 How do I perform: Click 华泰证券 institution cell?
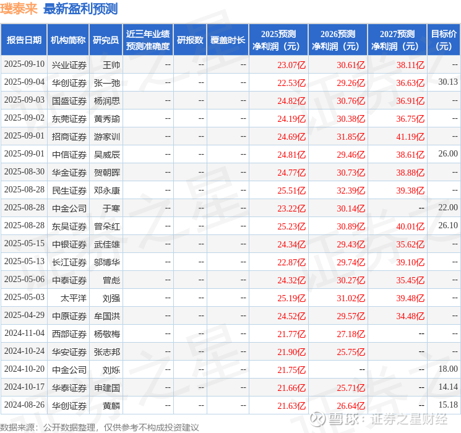[x=69, y=388]
